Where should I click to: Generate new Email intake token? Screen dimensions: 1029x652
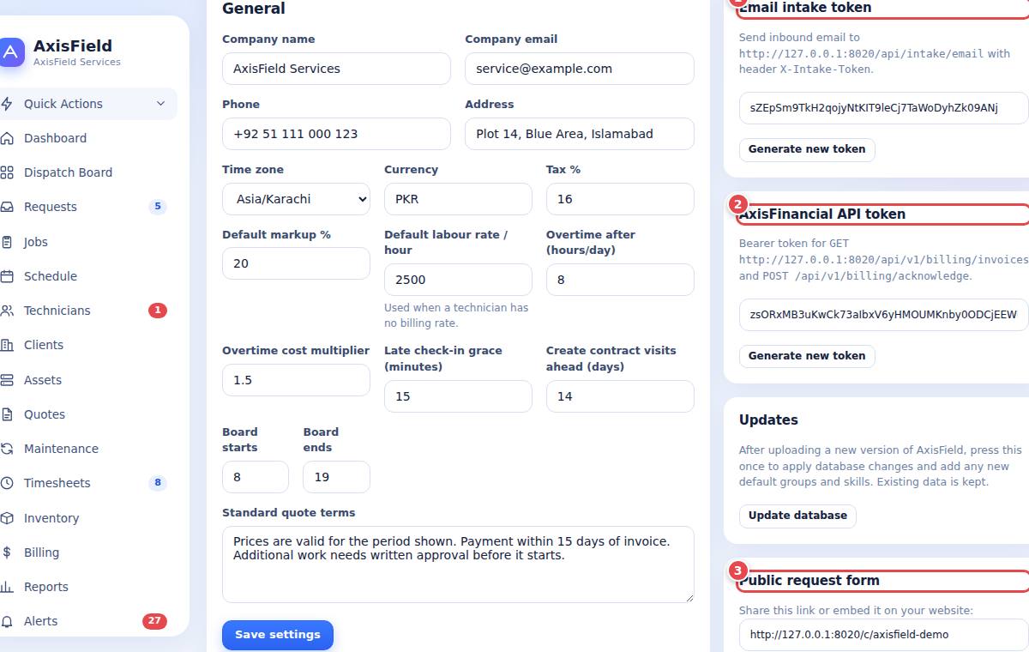pos(807,149)
